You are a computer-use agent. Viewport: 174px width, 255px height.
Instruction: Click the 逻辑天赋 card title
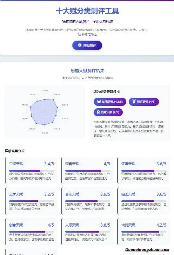coord(128,164)
